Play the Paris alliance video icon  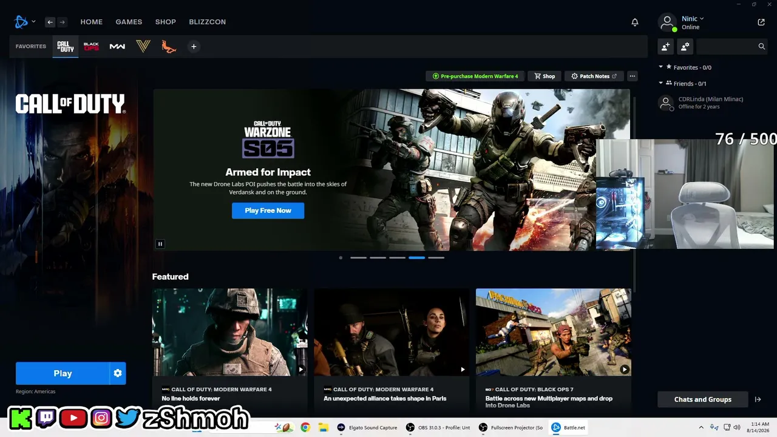(x=463, y=369)
